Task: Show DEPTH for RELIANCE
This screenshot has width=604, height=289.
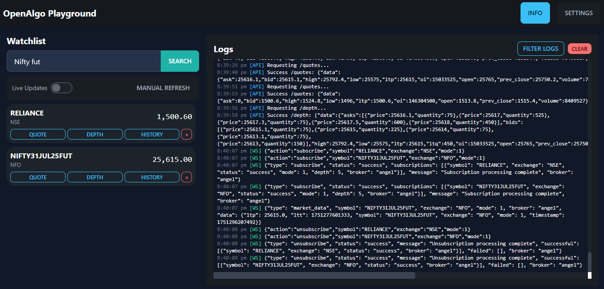Action: point(95,134)
